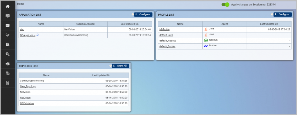
Task: Click the spinning icon next to NDApplication
Action: [x=37, y=35]
